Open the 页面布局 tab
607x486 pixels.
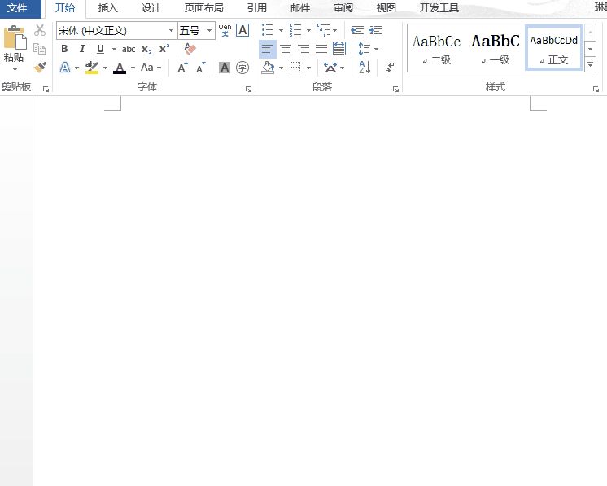pos(203,8)
